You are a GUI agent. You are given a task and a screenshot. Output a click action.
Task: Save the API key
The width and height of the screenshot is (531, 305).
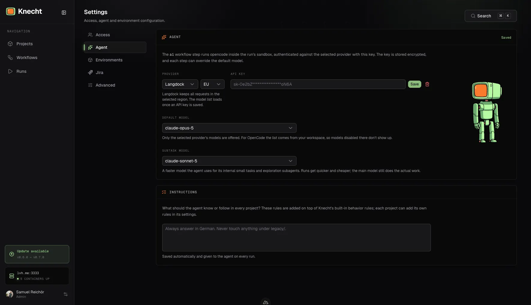tap(415, 84)
